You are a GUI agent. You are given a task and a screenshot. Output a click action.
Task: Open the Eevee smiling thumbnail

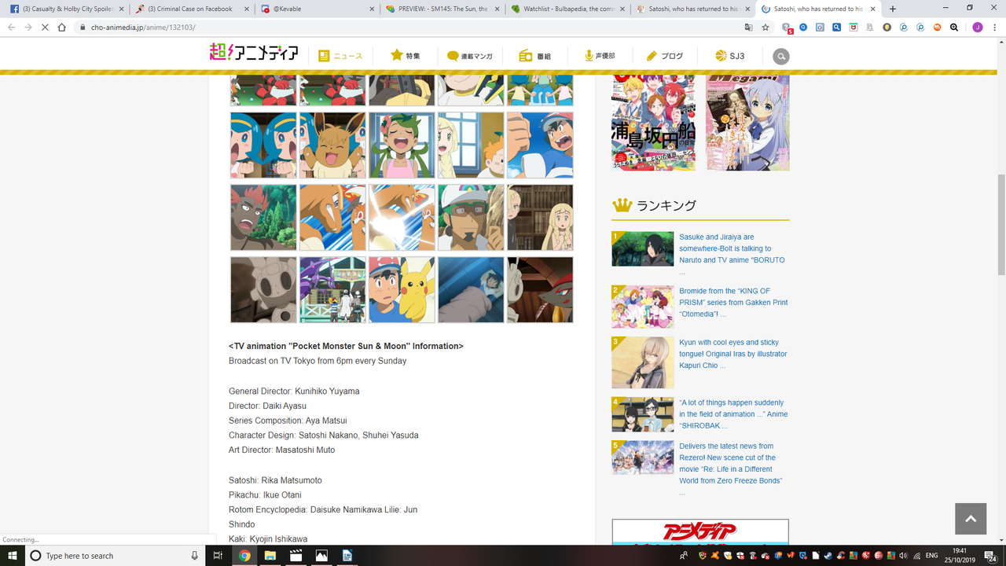[332, 145]
